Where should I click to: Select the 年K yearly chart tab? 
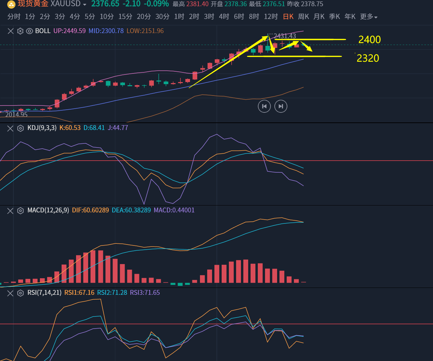pos(350,17)
